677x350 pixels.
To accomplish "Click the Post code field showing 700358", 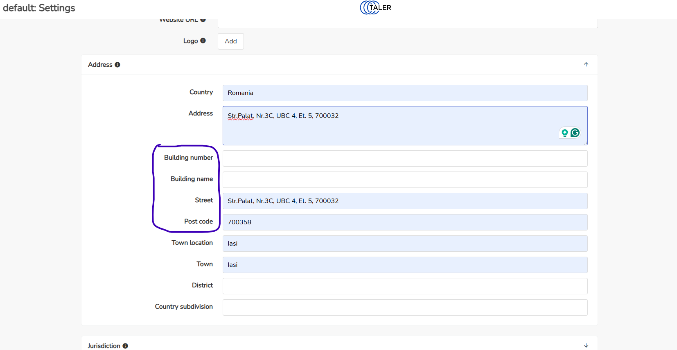I will [x=405, y=222].
